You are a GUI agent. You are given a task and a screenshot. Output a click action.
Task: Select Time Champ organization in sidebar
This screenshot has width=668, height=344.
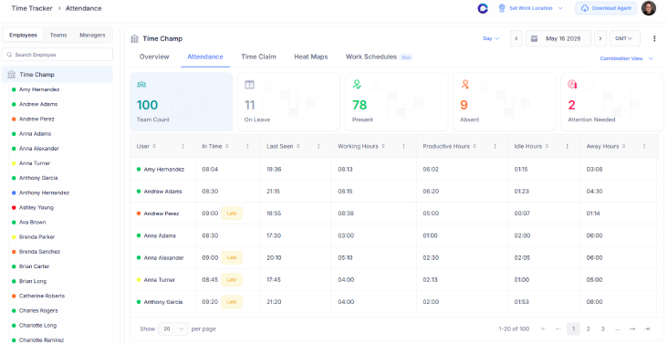point(57,75)
